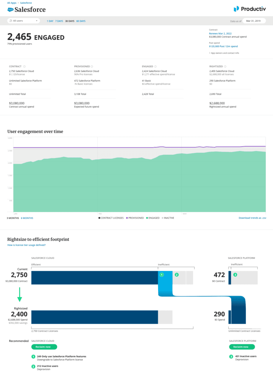Toggle PROVISIONED legend item
This screenshot has width=273, height=392.
[135, 218]
